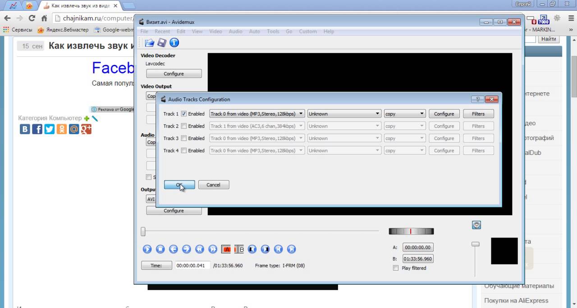Stop playback with the Stop button

(160, 249)
